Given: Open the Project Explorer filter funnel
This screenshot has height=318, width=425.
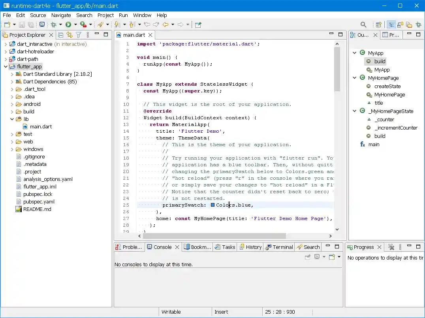Looking at the screenshot, I should click(x=79, y=35).
